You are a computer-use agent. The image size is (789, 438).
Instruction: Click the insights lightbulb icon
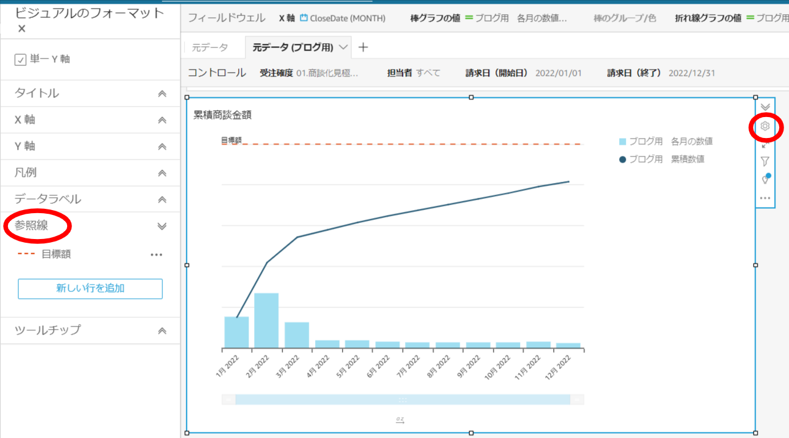[765, 179]
